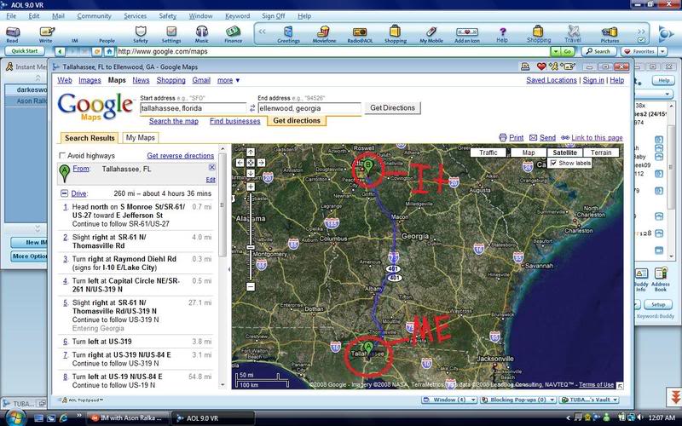The width and height of the screenshot is (682, 426).
Task: Open the Community menu
Action: pyautogui.click(x=95, y=15)
